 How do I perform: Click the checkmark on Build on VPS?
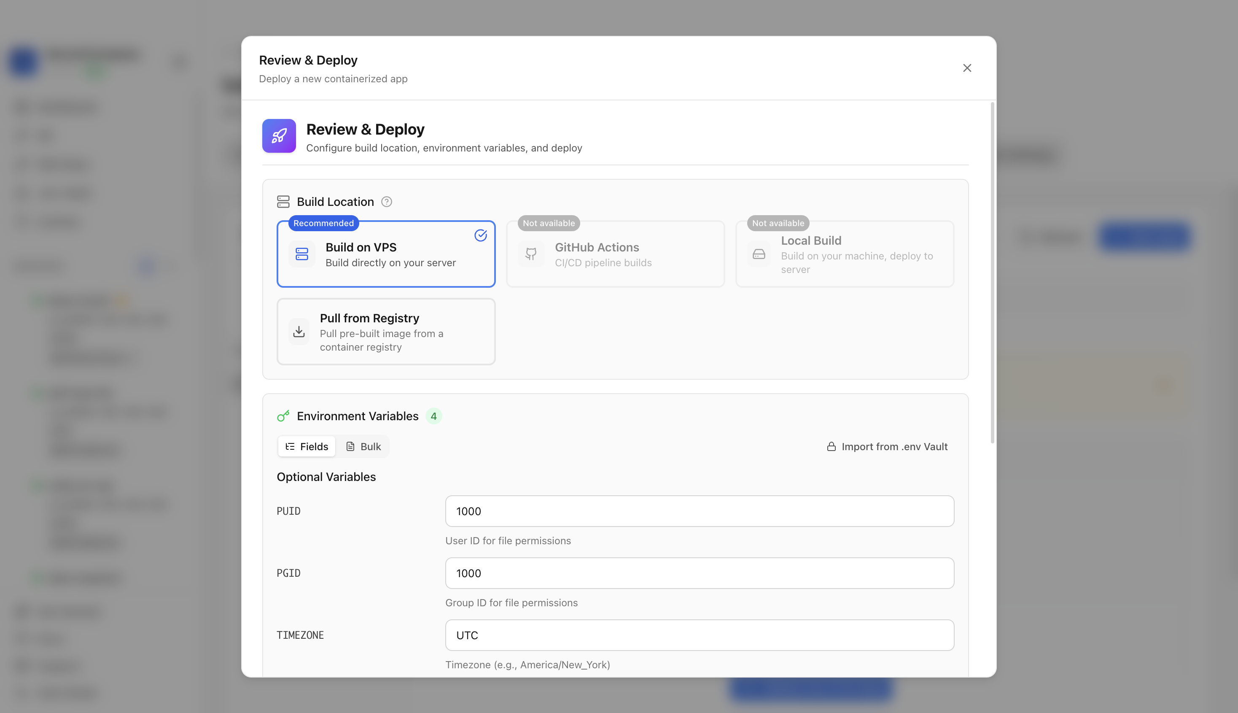pyautogui.click(x=481, y=235)
